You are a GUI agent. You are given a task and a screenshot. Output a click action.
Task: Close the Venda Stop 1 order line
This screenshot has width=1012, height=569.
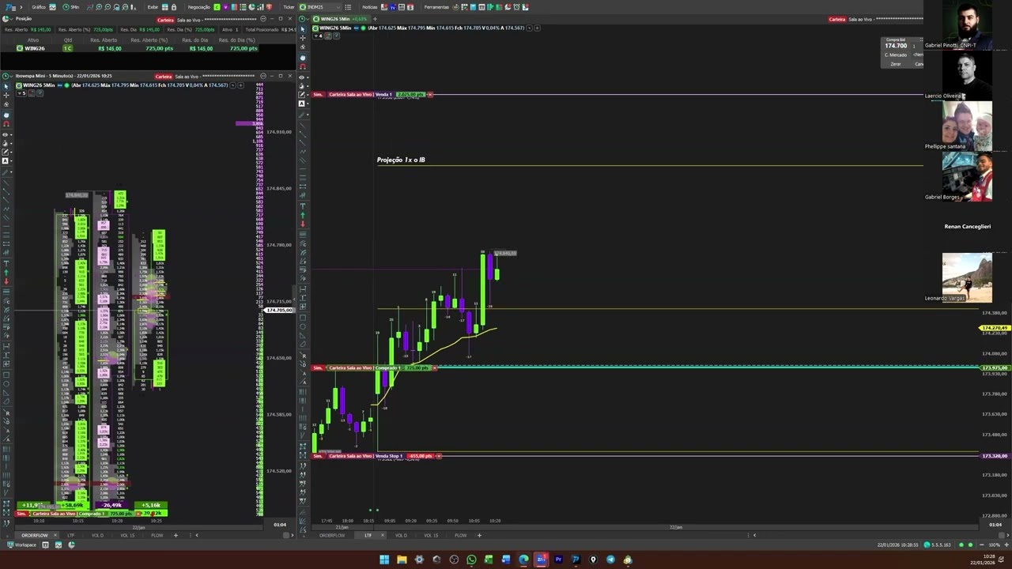pos(438,455)
